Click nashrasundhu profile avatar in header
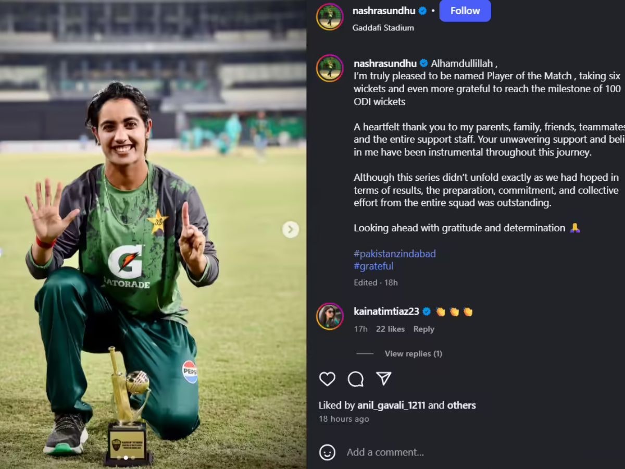The width and height of the screenshot is (625, 469). pyautogui.click(x=330, y=17)
